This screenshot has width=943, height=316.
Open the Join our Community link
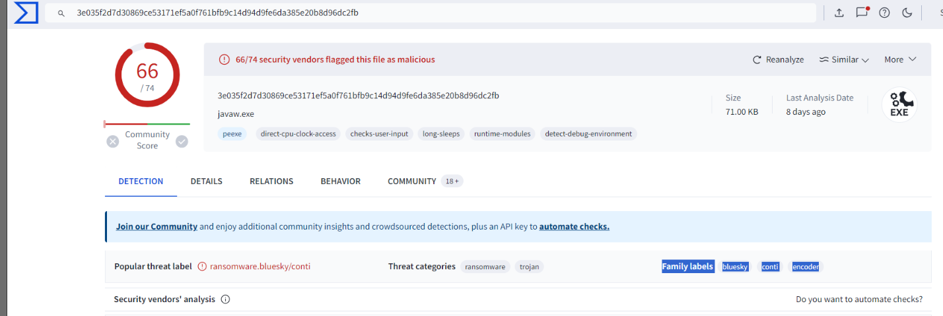[x=157, y=226]
